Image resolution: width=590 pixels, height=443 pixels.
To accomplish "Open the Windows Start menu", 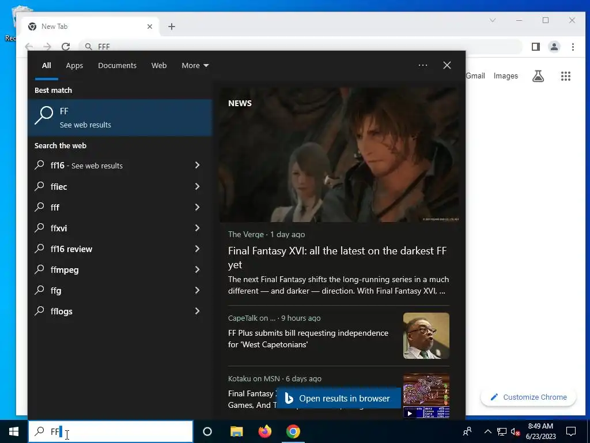I will [x=14, y=431].
